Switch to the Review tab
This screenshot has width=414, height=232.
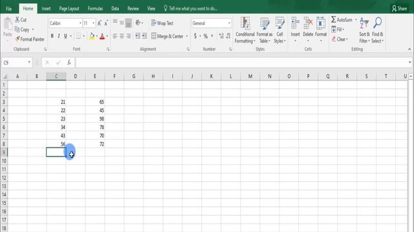(x=133, y=8)
